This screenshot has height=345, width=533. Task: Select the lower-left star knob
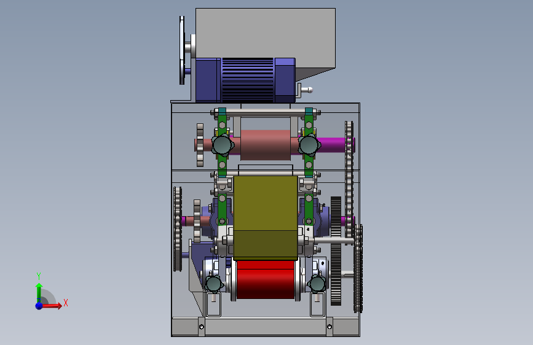pyautogui.click(x=213, y=284)
